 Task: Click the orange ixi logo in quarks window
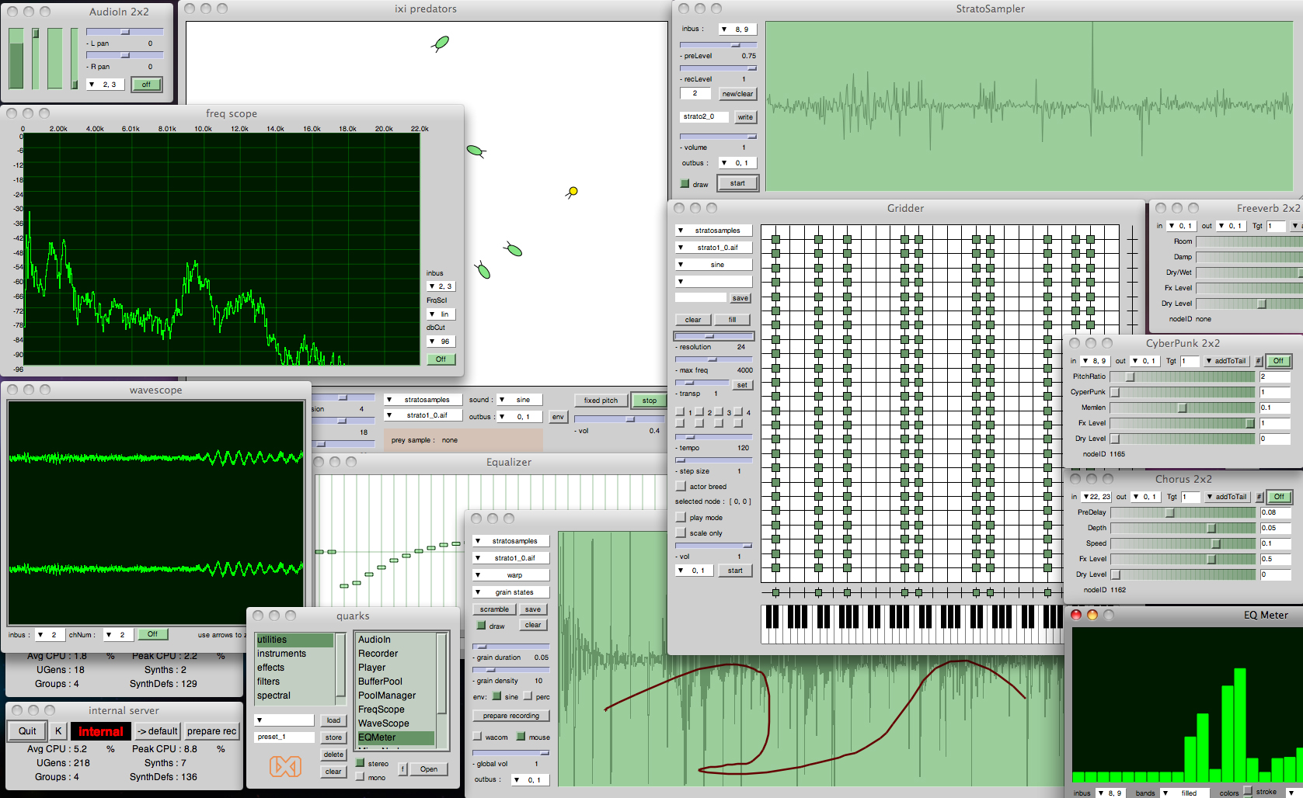284,768
